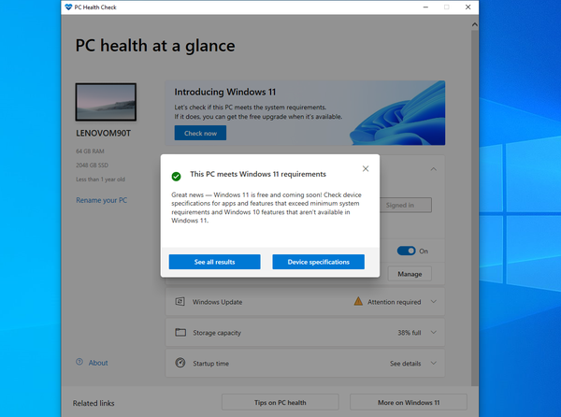The image size is (561, 417).
Task: Toggle the On switch off
Action: 406,251
